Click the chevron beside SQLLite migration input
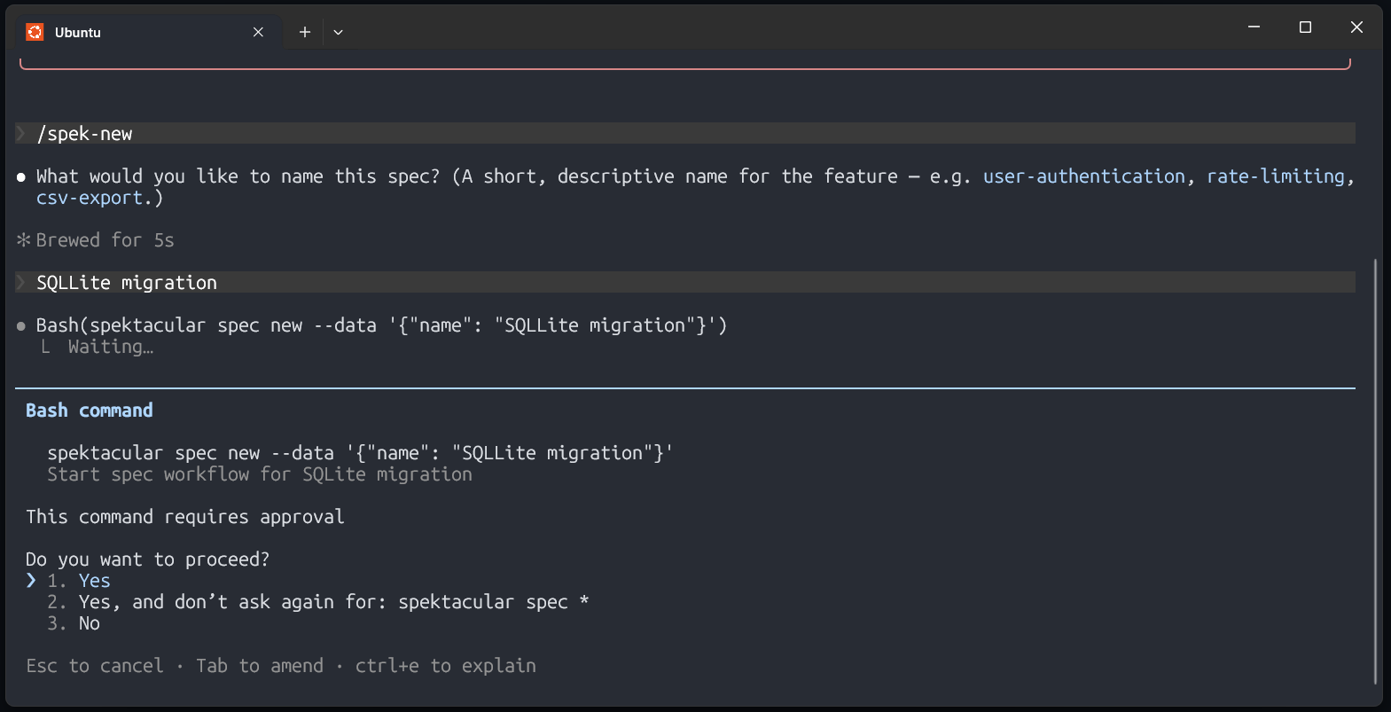Image resolution: width=1391 pixels, height=712 pixels. [21, 283]
